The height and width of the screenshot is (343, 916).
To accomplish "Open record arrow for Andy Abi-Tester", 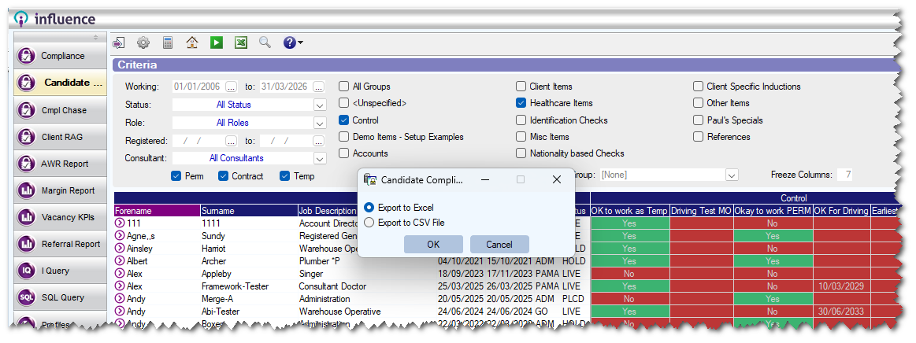I will click(x=120, y=312).
